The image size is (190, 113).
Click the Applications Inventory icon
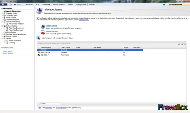[x=4, y=22]
